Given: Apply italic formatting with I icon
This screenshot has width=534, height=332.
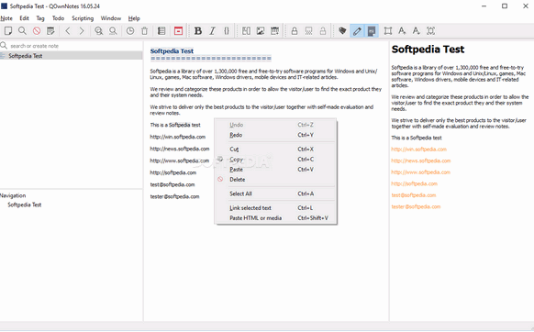Looking at the screenshot, I should (212, 31).
